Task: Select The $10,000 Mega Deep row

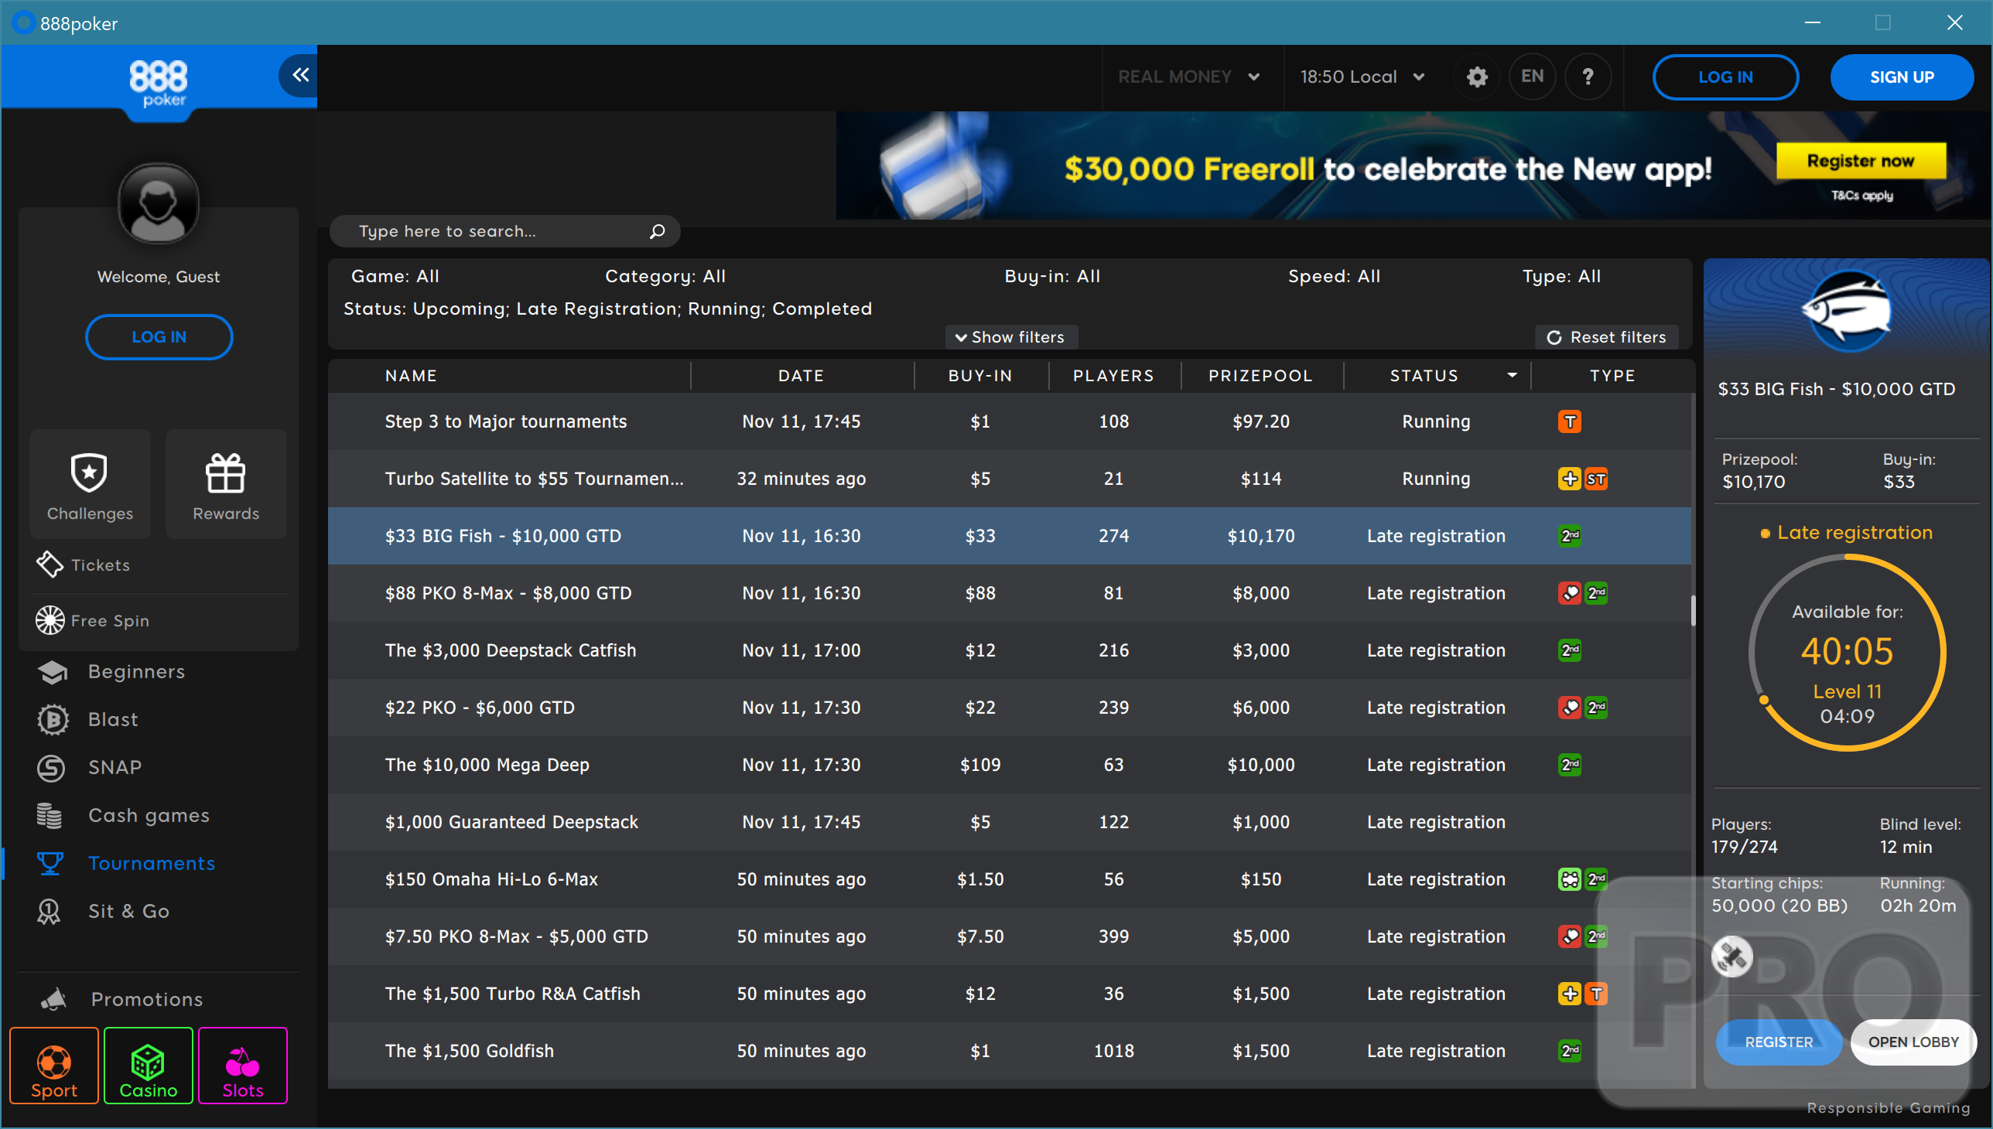Action: (x=1010, y=766)
